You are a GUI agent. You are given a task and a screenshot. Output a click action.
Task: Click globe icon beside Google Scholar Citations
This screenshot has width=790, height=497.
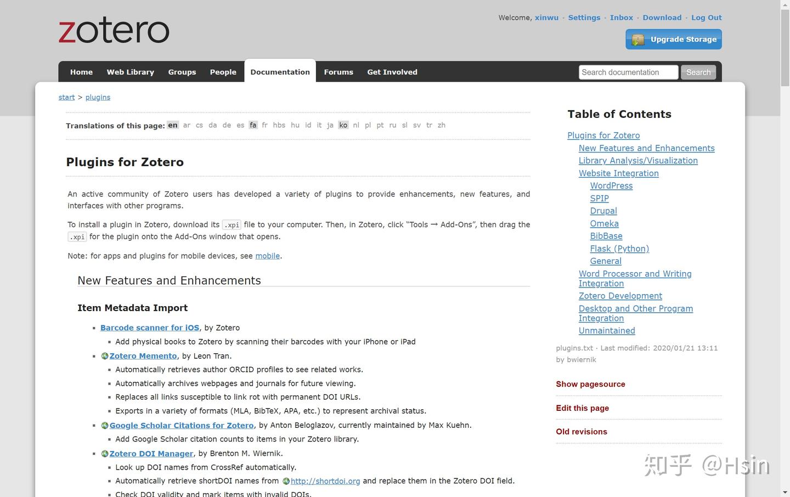[x=104, y=426]
